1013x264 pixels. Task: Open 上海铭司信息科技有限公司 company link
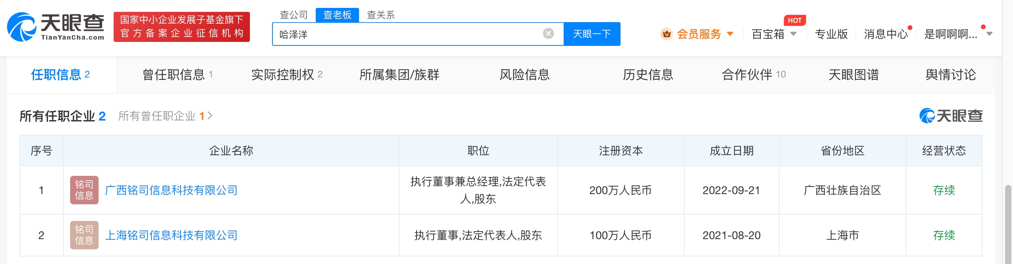(171, 235)
